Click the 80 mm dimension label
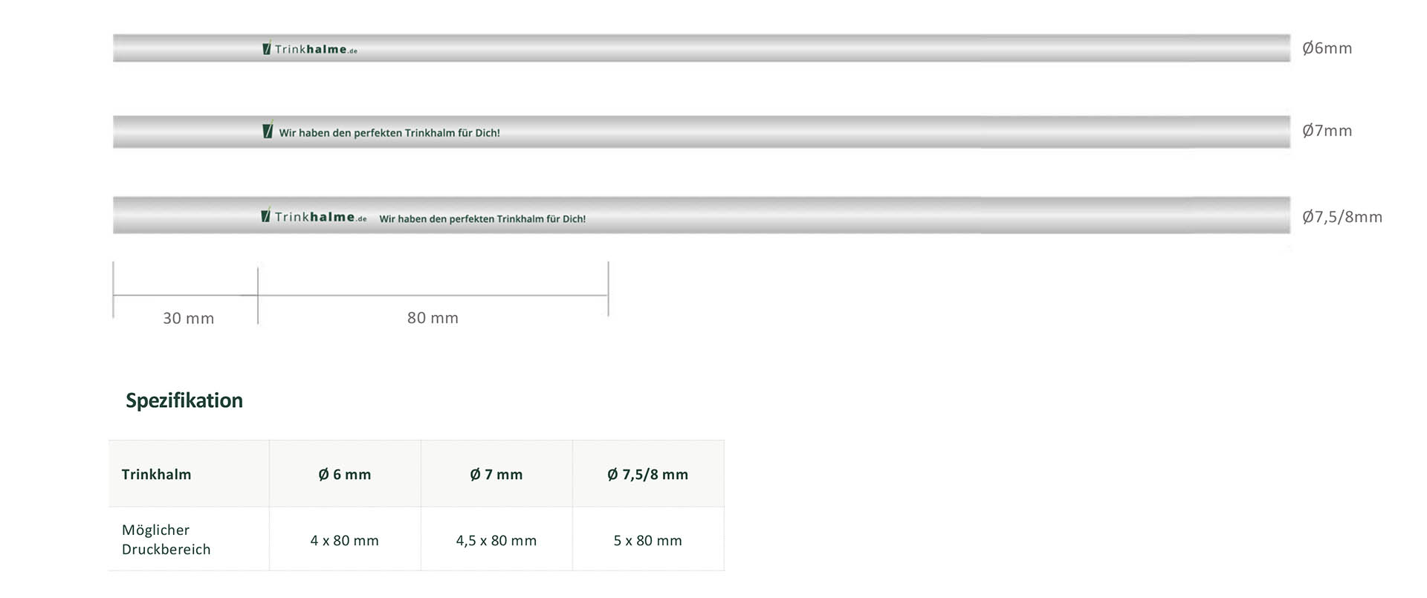Viewport: 1427px width, 598px height. pos(433,318)
